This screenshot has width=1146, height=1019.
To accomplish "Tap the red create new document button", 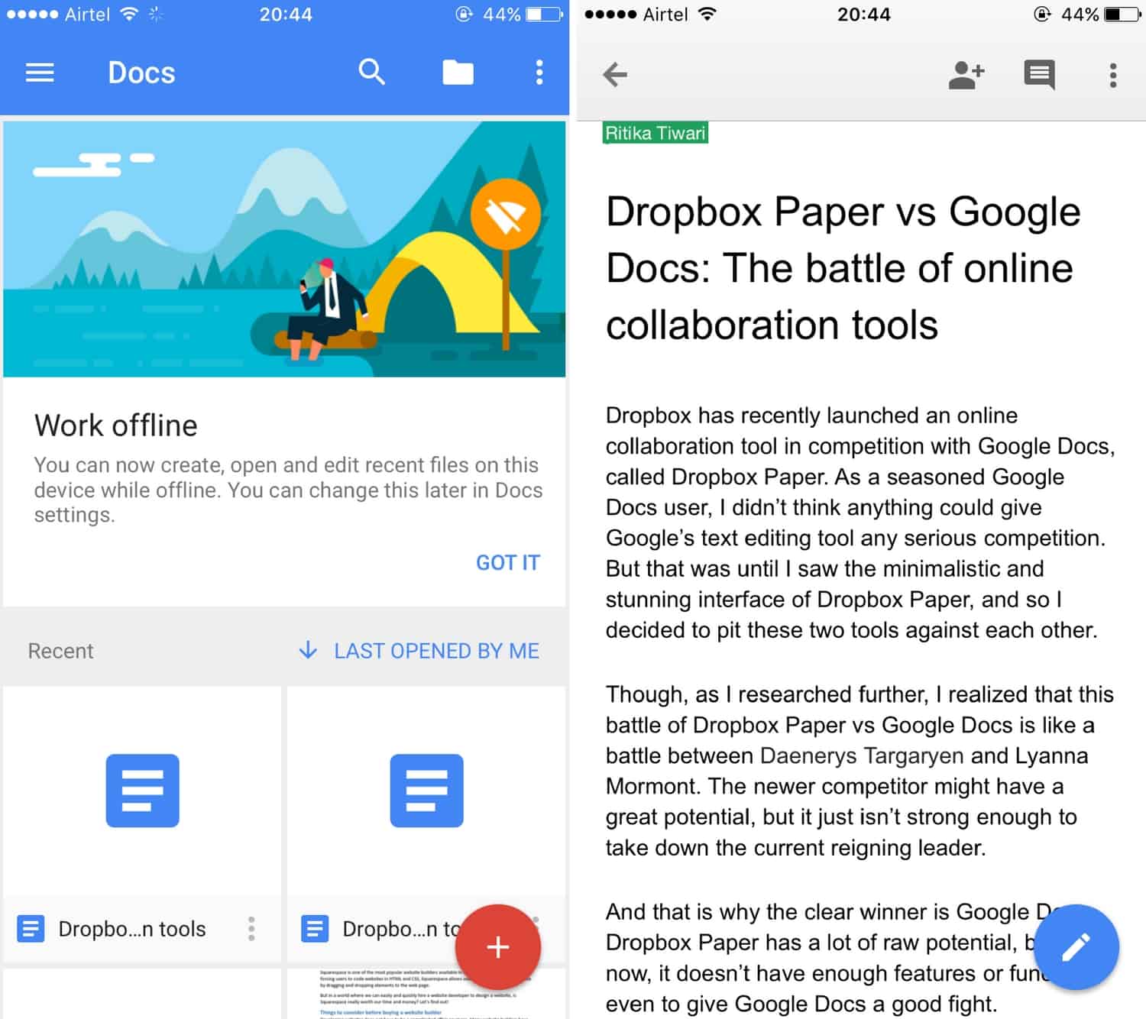I will tap(498, 947).
